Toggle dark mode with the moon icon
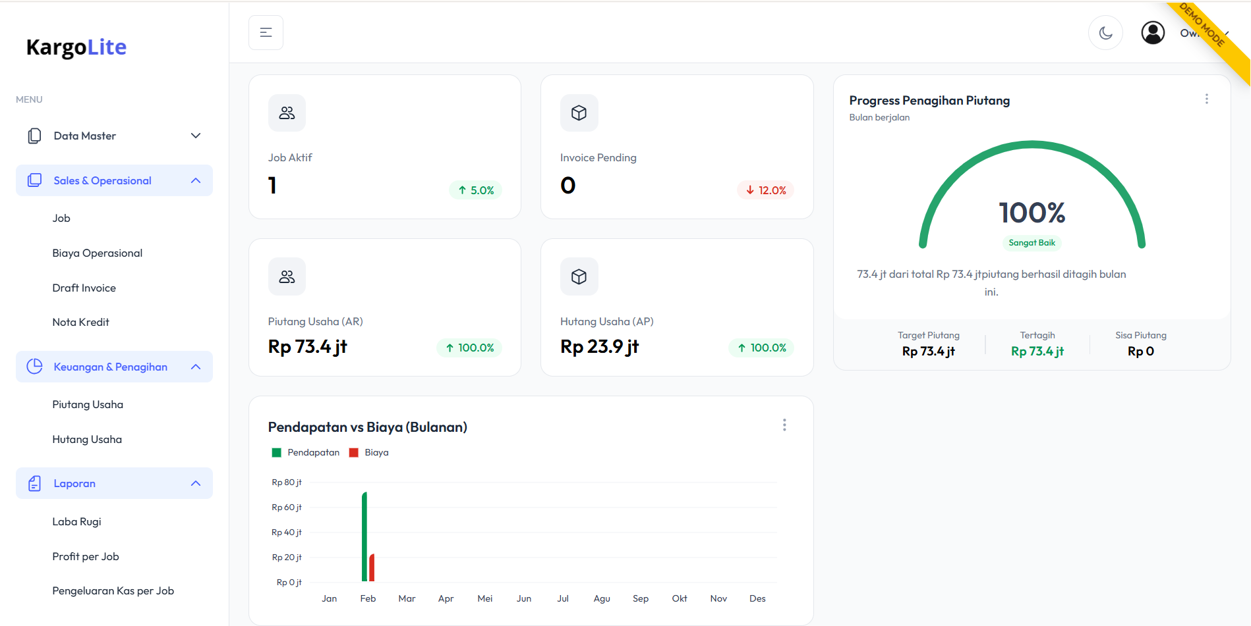Viewport: 1251px width, 626px height. point(1105,33)
